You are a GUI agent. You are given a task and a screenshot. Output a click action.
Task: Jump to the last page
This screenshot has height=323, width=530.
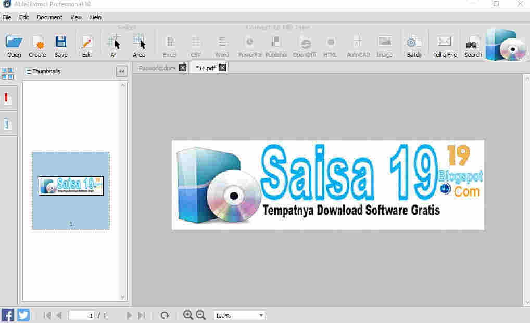(x=142, y=316)
